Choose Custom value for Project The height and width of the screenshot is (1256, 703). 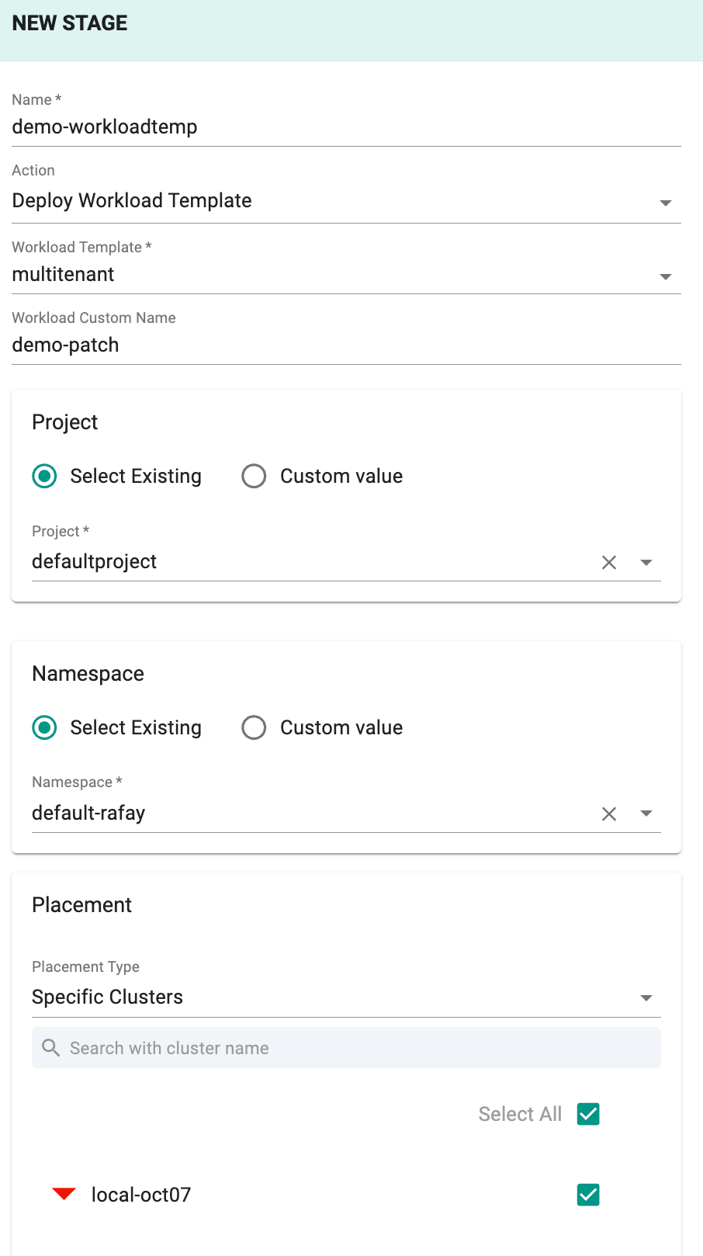point(254,476)
